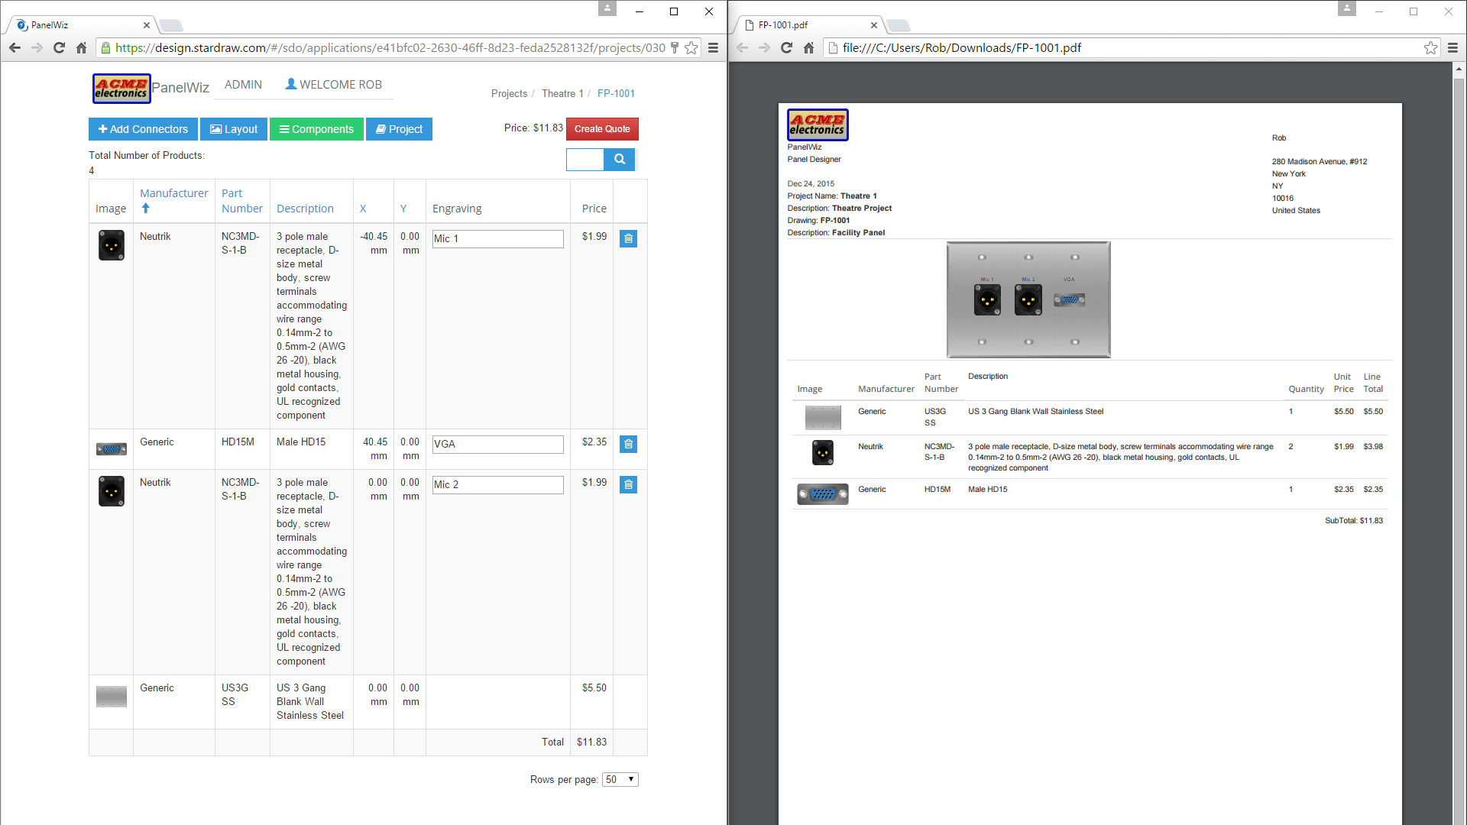This screenshot has width=1467, height=825.
Task: Remove the Mic 2 connector row
Action: click(628, 485)
